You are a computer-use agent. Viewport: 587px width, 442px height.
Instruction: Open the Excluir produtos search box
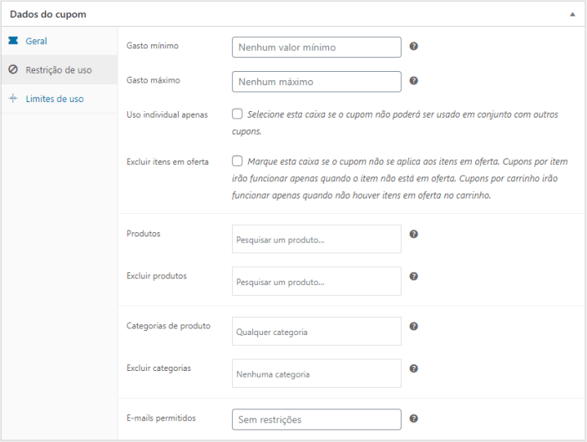tap(316, 282)
